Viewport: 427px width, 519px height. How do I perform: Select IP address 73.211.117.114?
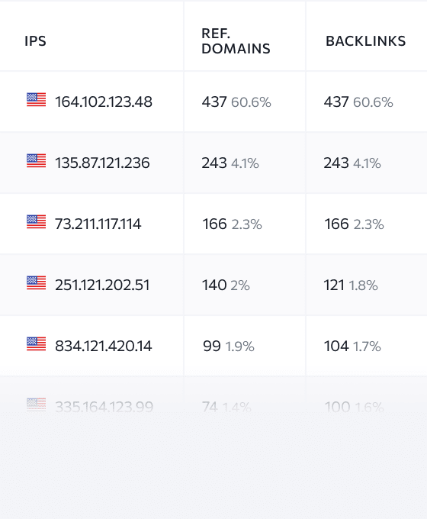(98, 224)
